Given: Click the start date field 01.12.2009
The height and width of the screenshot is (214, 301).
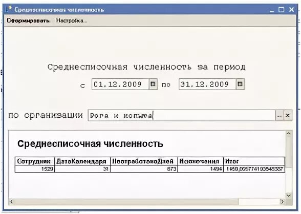Looking at the screenshot, I should pyautogui.click(x=121, y=84).
